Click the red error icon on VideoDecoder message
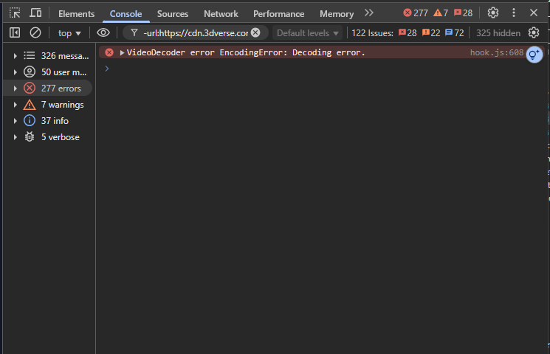This screenshot has width=550, height=354. click(109, 52)
